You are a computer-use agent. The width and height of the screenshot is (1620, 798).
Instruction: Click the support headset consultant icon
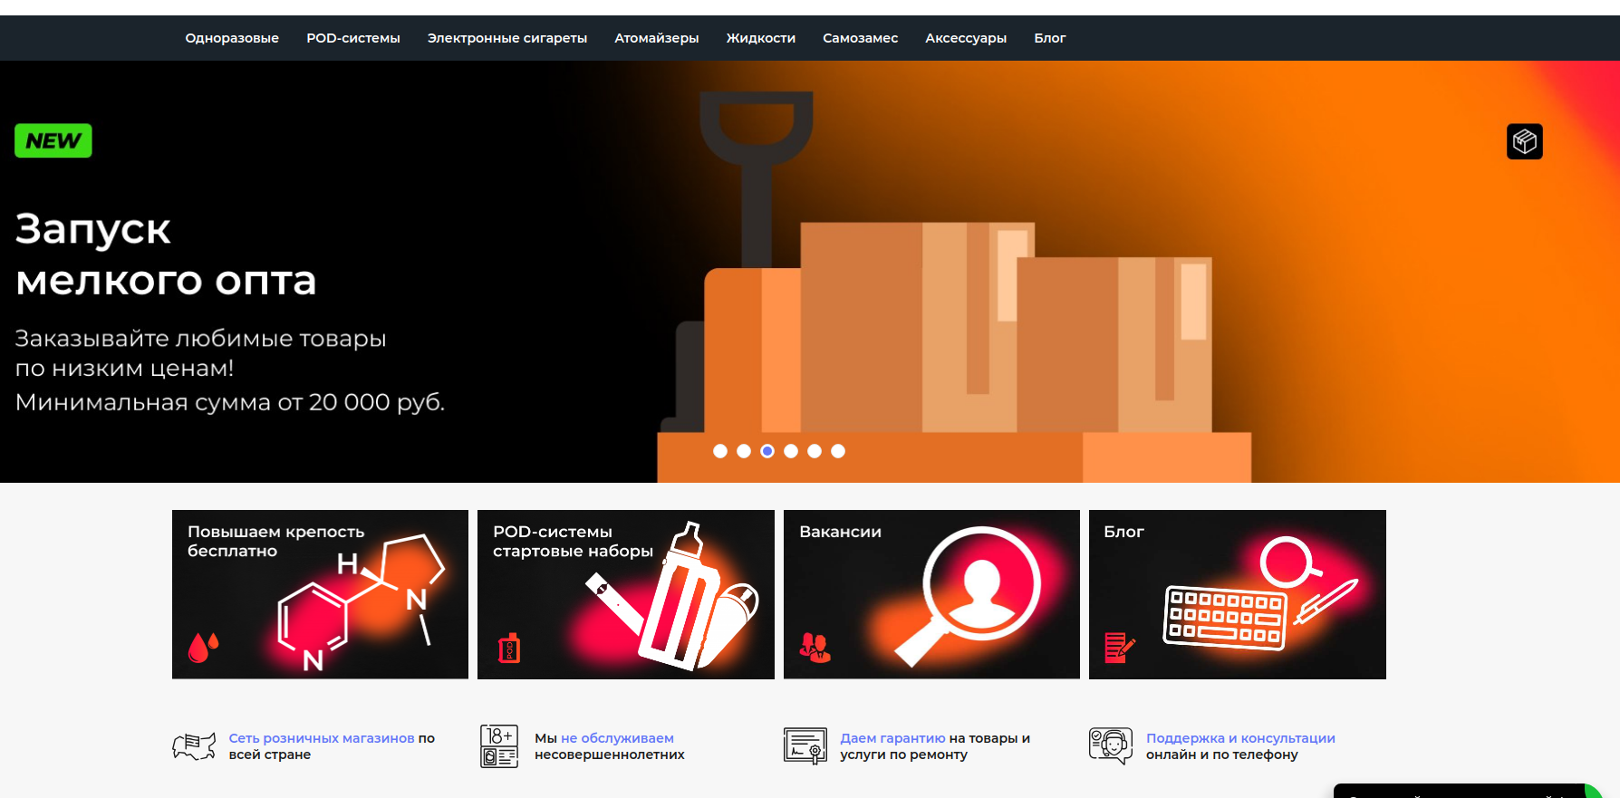click(x=1110, y=746)
